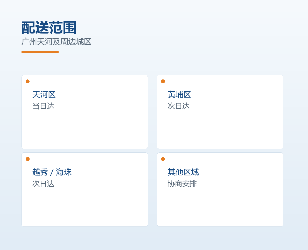The image size is (308, 250).
Task: Click 次日达 label under 黄埔区
Action: 179,106
